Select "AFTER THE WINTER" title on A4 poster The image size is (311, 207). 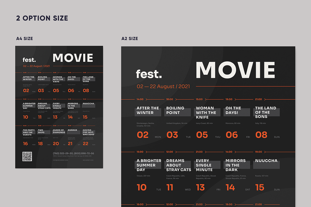click(29, 78)
